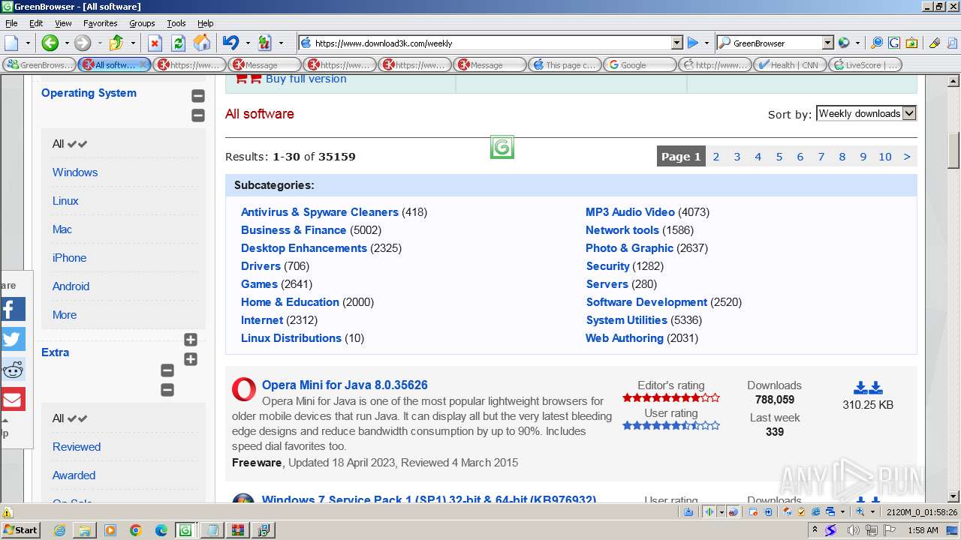
Task: Open the New page dropdown arrow
Action: 28,43
